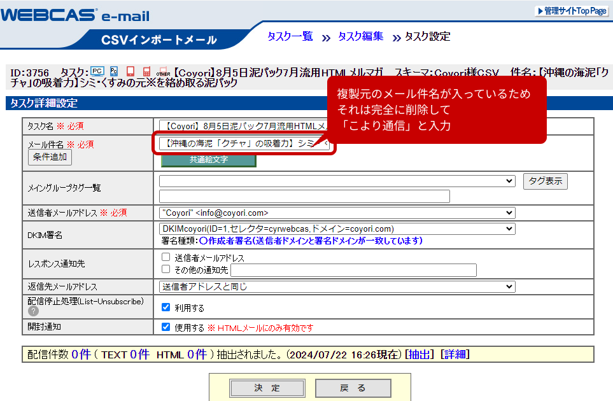Click the タスク詳細設定 section header
This screenshot has height=401, width=613.
tap(44, 103)
